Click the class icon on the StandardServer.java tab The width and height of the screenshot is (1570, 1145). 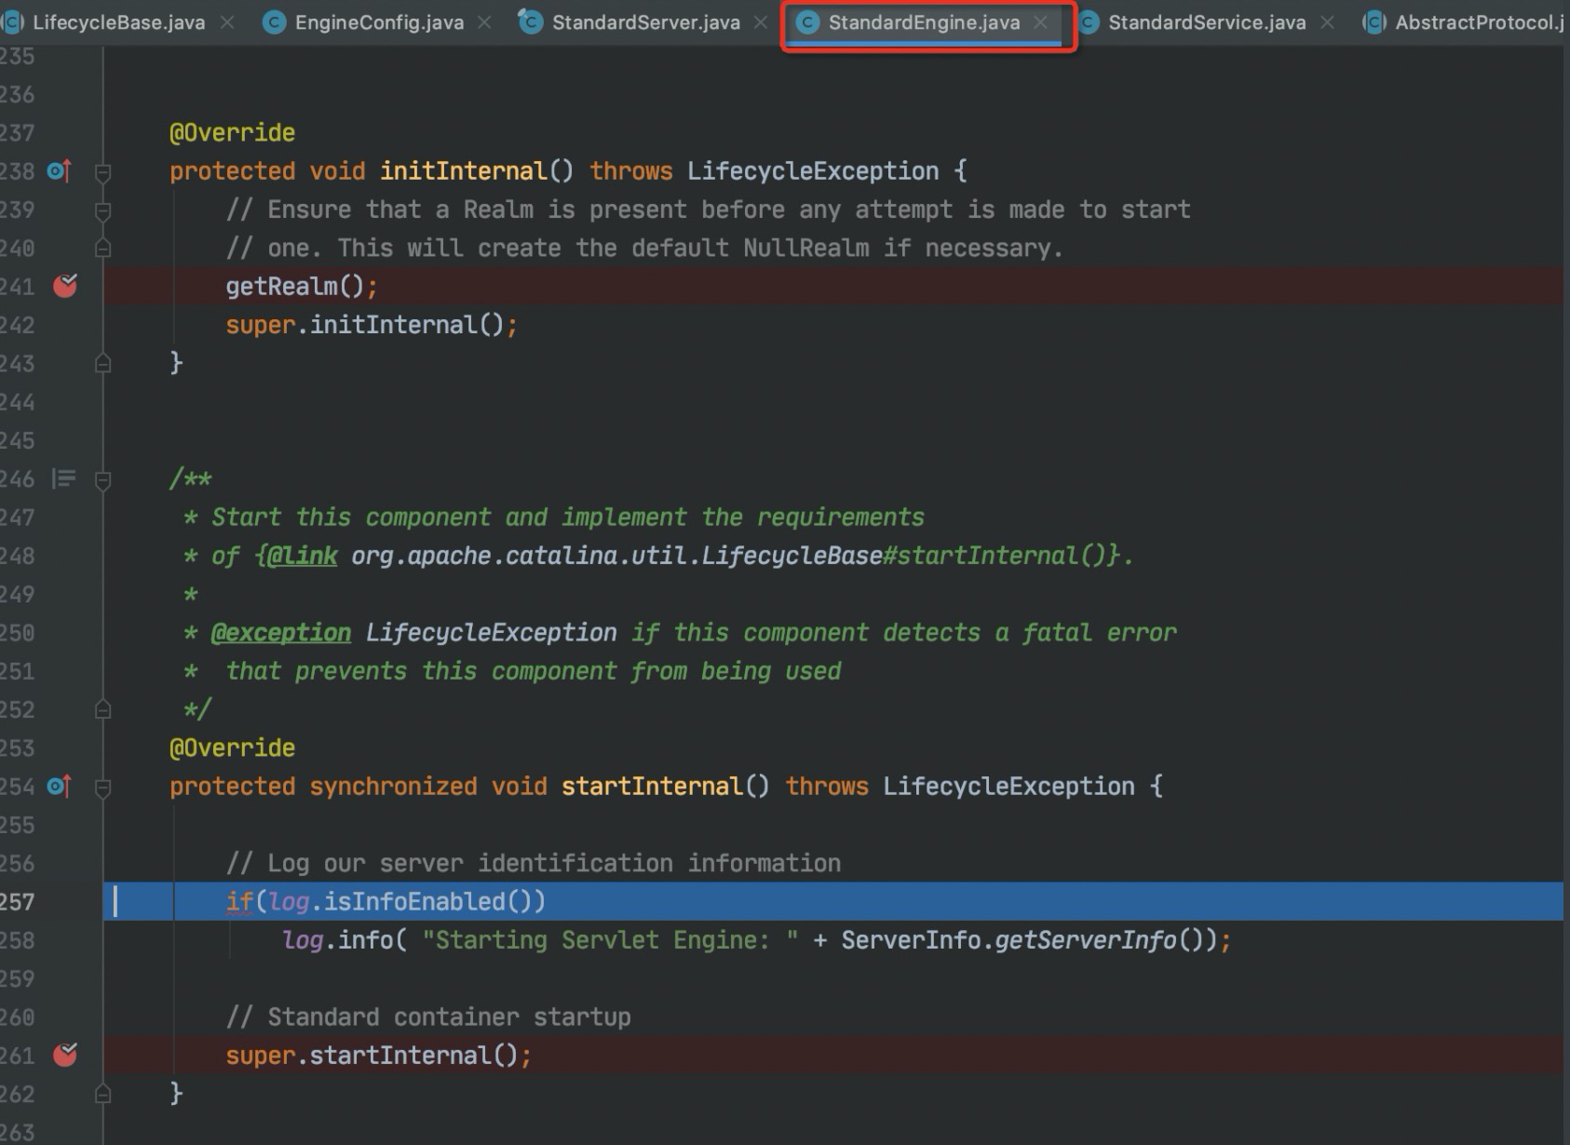coord(531,21)
